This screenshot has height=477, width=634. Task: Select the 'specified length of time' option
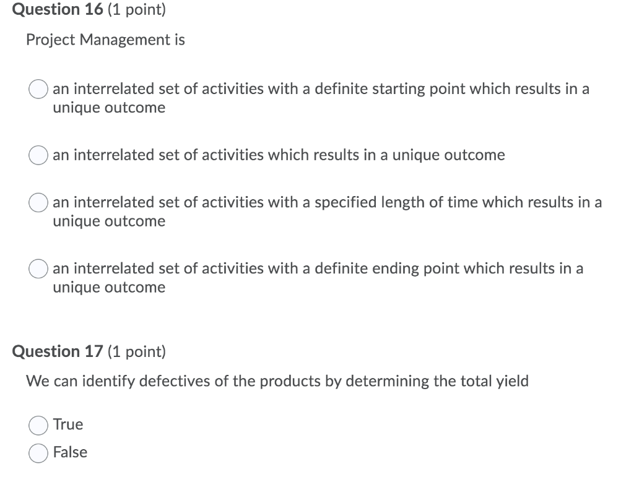[x=38, y=202]
